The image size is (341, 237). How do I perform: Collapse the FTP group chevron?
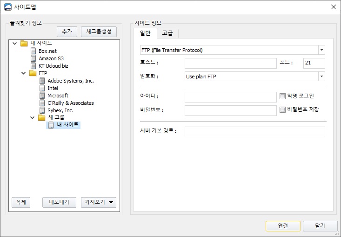pyautogui.click(x=23, y=73)
